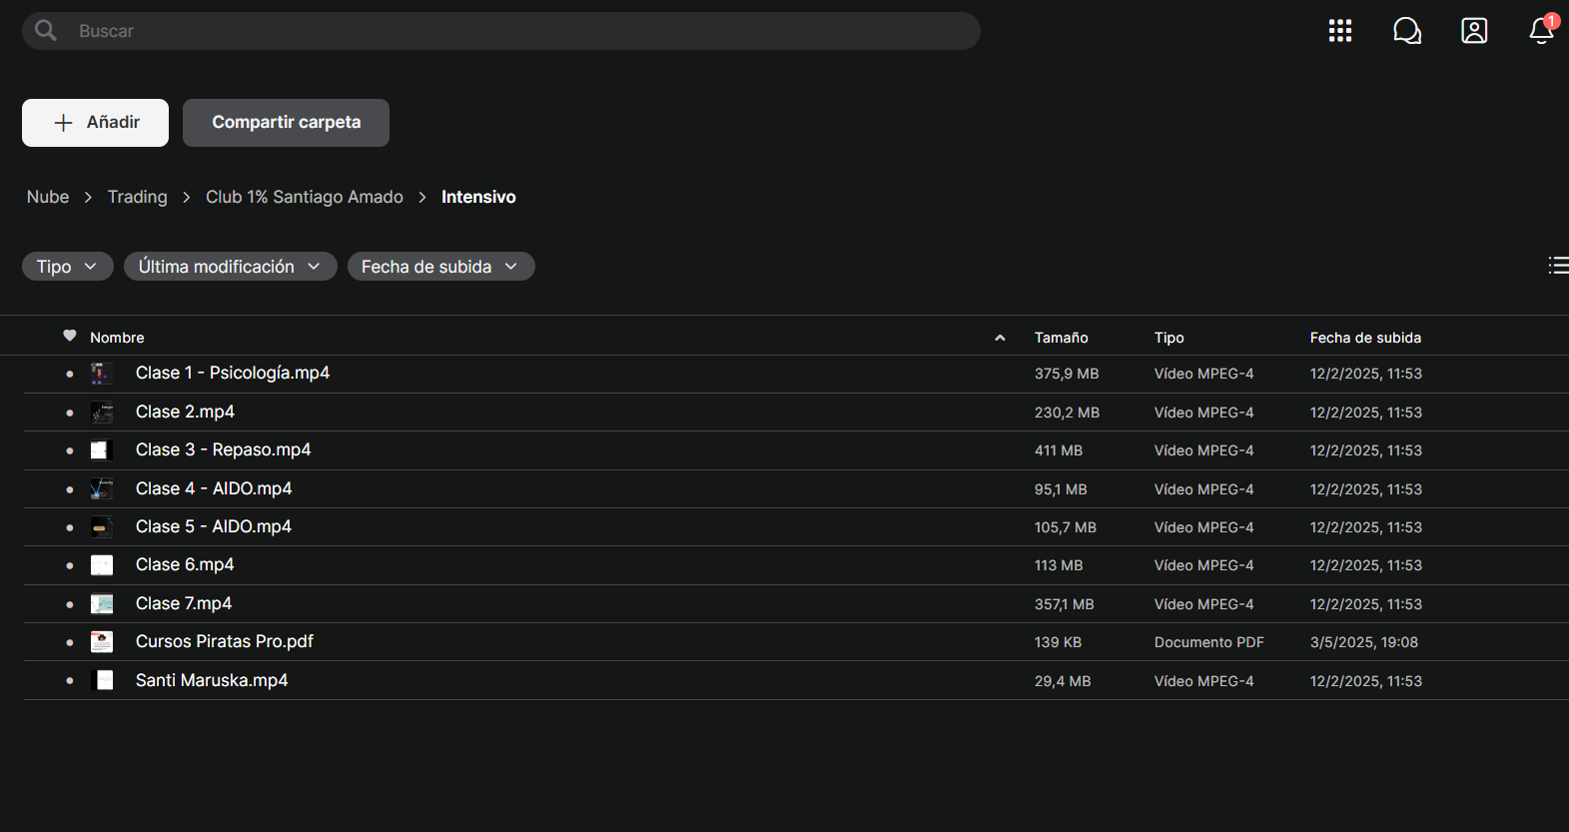Viewport: 1569px width, 832px height.
Task: Click the search magnifier icon
Action: [46, 31]
